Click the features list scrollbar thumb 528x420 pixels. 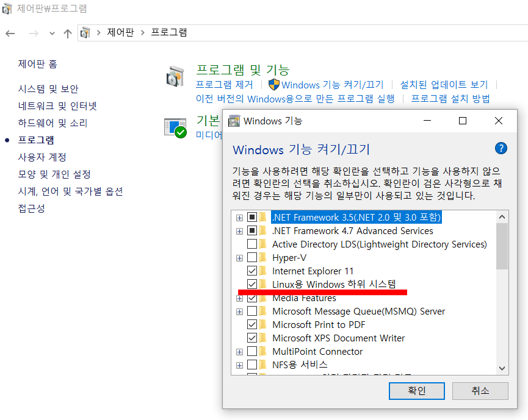pos(502,246)
